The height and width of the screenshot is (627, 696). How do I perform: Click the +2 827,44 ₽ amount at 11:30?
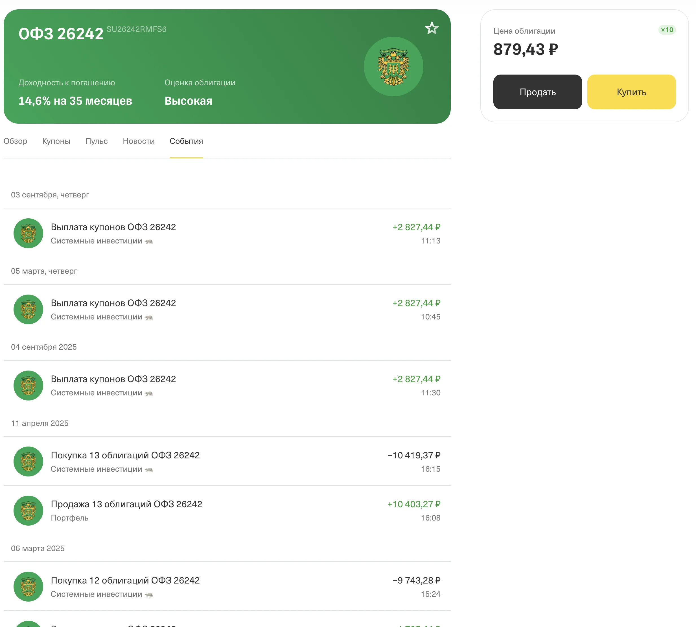417,379
